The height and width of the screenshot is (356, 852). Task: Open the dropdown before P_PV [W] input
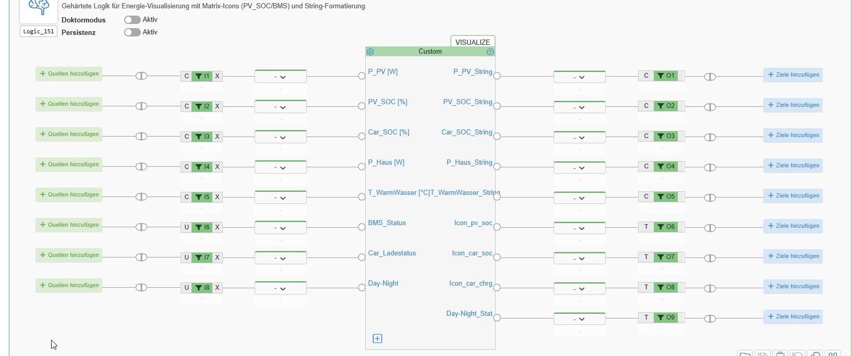point(280,77)
